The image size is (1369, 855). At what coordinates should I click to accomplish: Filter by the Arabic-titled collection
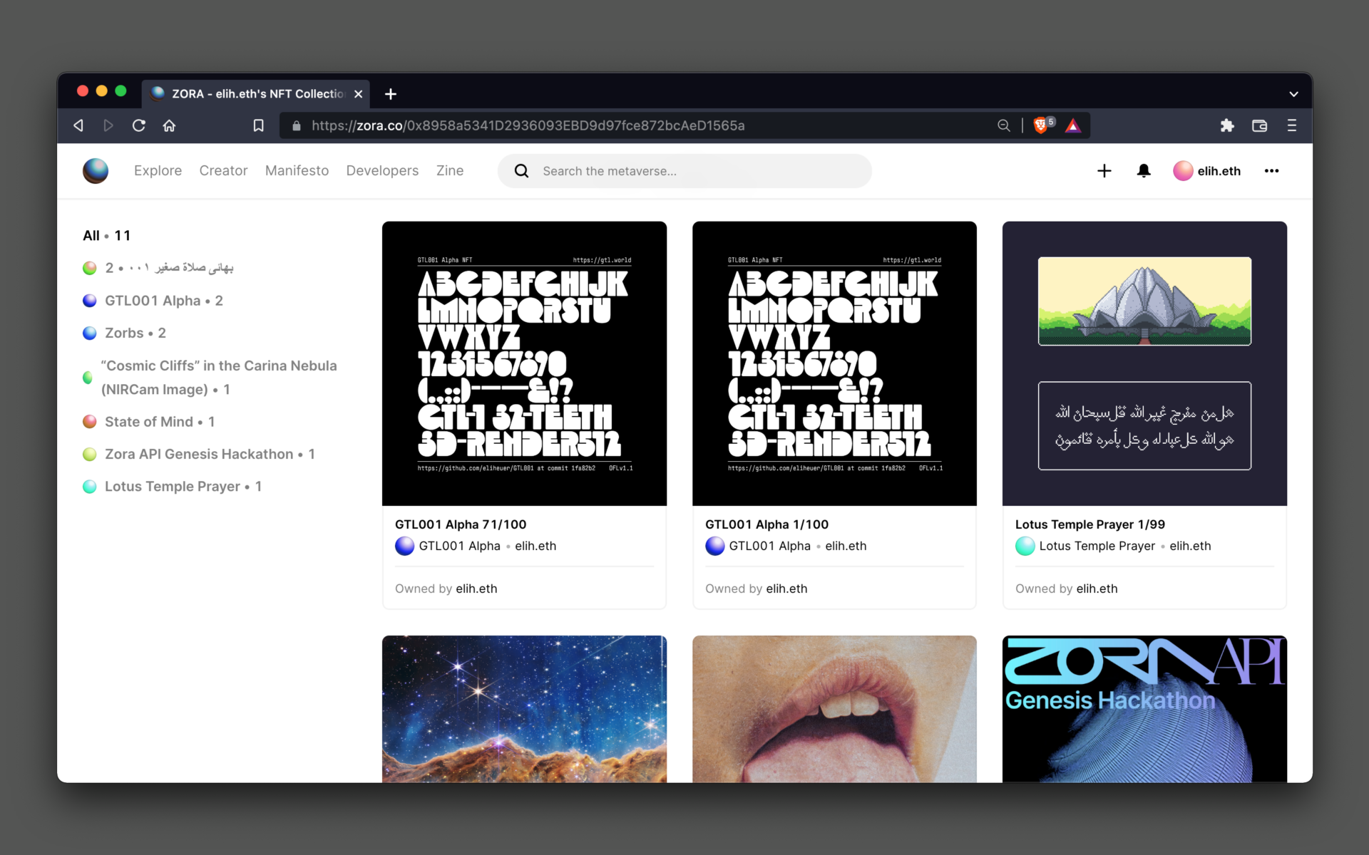coord(158,268)
